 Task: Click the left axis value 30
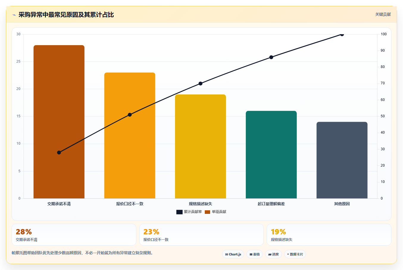pos(18,34)
